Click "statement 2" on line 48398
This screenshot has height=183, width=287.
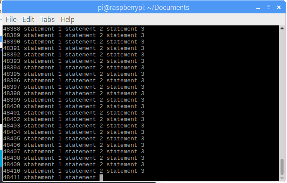click(84, 93)
